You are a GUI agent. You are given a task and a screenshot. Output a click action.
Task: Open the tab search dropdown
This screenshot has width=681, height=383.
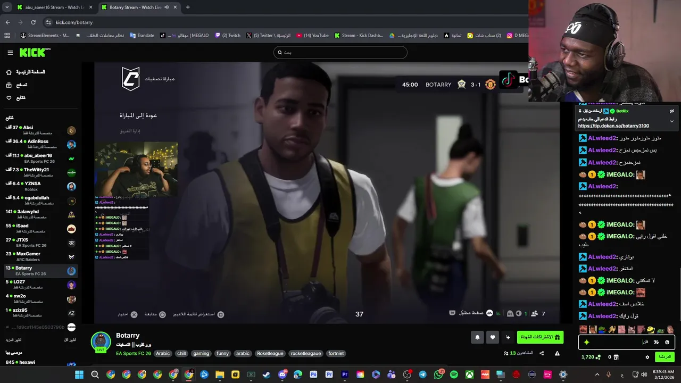(6, 7)
